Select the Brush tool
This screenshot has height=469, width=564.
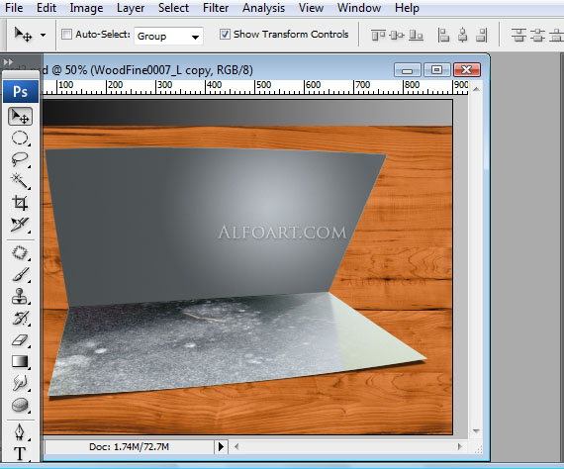[20, 275]
